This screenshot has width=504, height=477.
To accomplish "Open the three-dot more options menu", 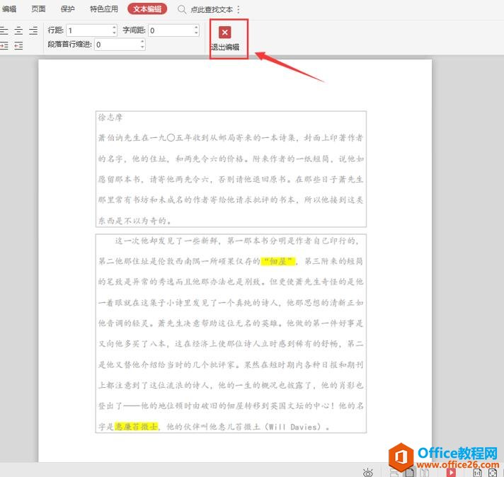I will click(238, 9).
